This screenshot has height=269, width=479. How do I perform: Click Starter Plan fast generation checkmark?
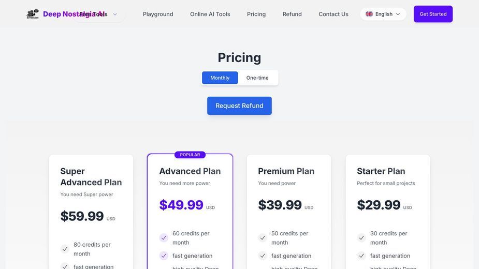361,256
